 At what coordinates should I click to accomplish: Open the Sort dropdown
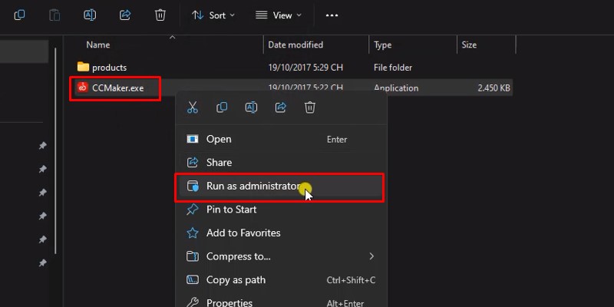point(213,15)
